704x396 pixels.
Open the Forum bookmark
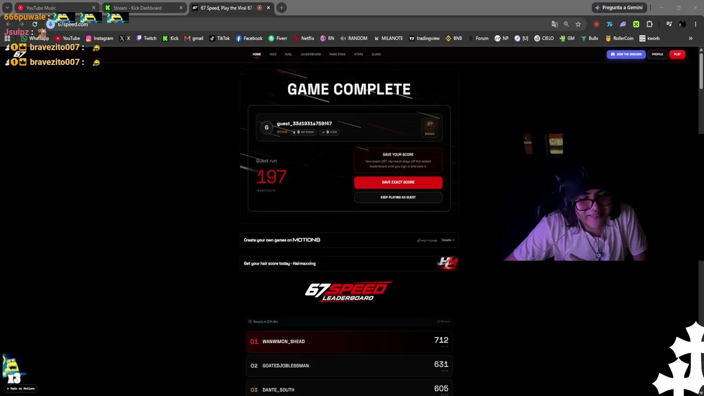click(x=478, y=38)
